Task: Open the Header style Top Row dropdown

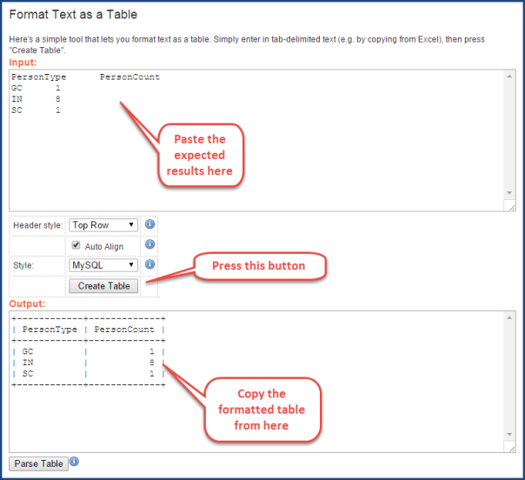Action: pos(103,225)
